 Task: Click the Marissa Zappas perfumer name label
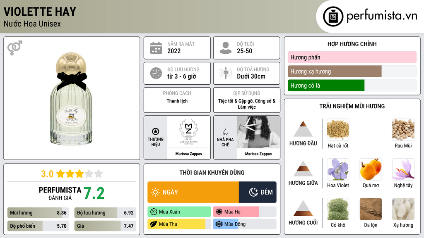click(x=258, y=154)
